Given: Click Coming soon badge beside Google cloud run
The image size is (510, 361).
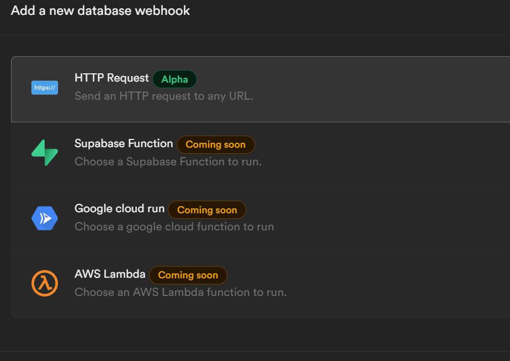Looking at the screenshot, I should click(207, 210).
